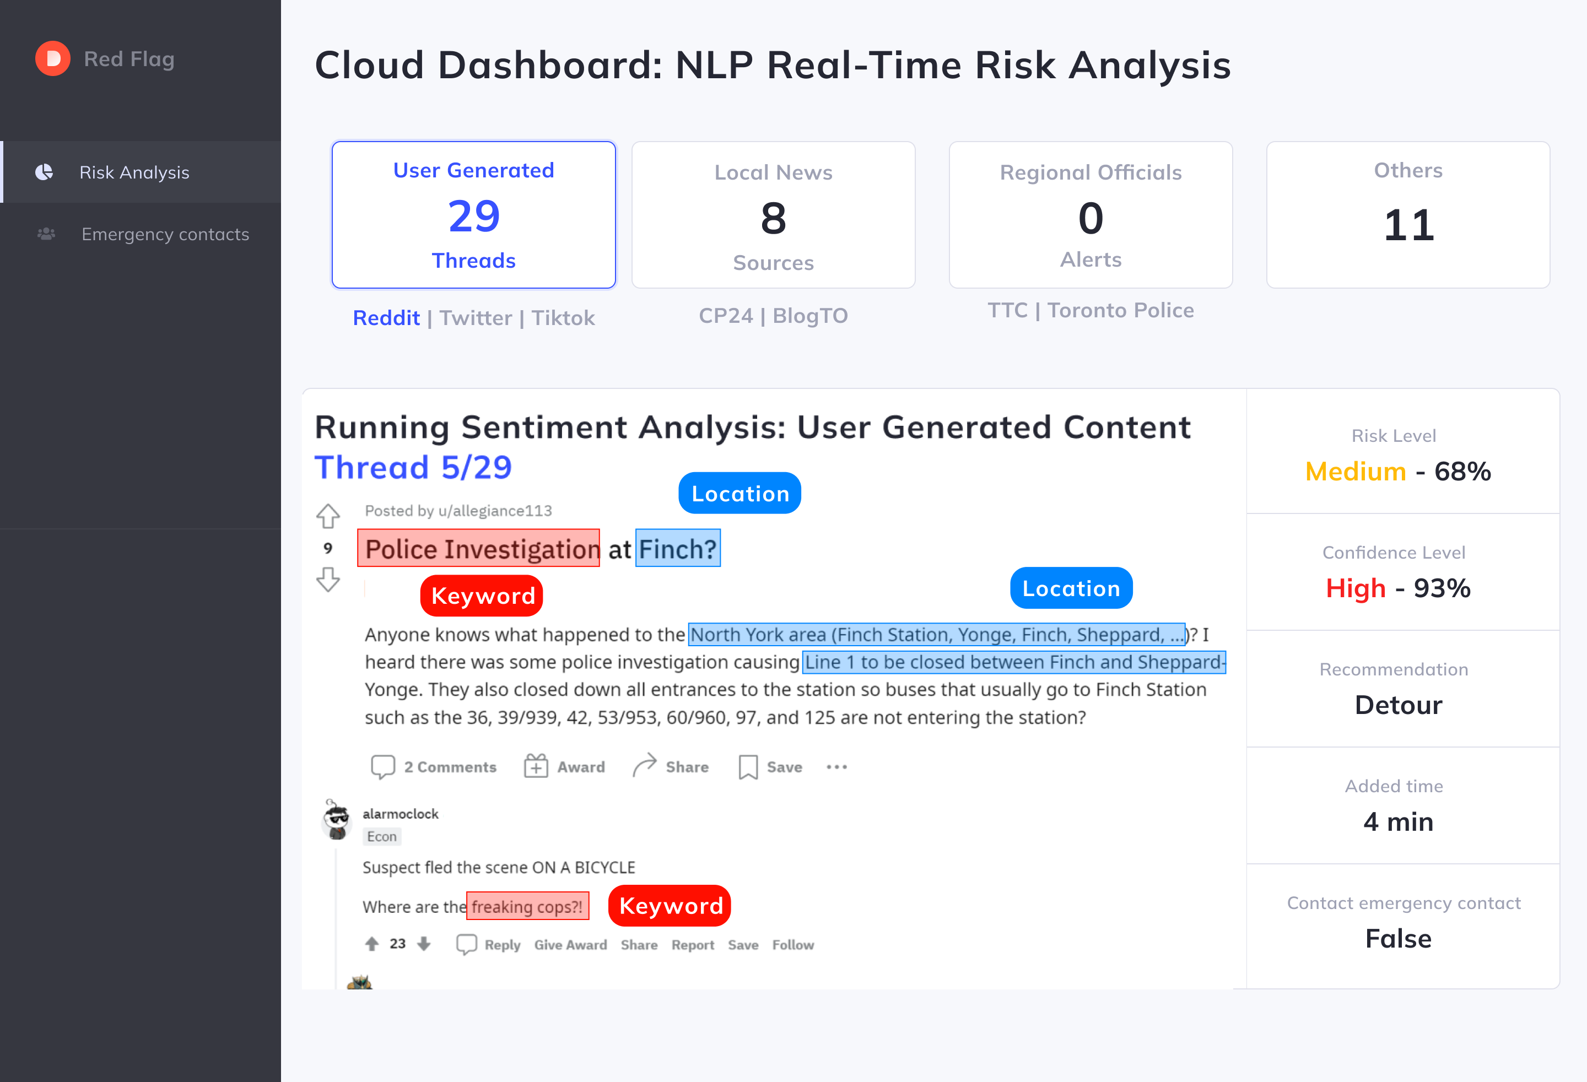1587x1082 pixels.
Task: Click Reply under alarmoclock's comment
Action: (502, 945)
